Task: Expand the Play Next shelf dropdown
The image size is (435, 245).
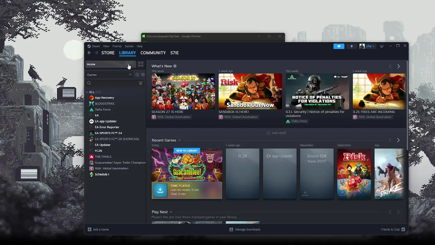Action: (x=171, y=212)
